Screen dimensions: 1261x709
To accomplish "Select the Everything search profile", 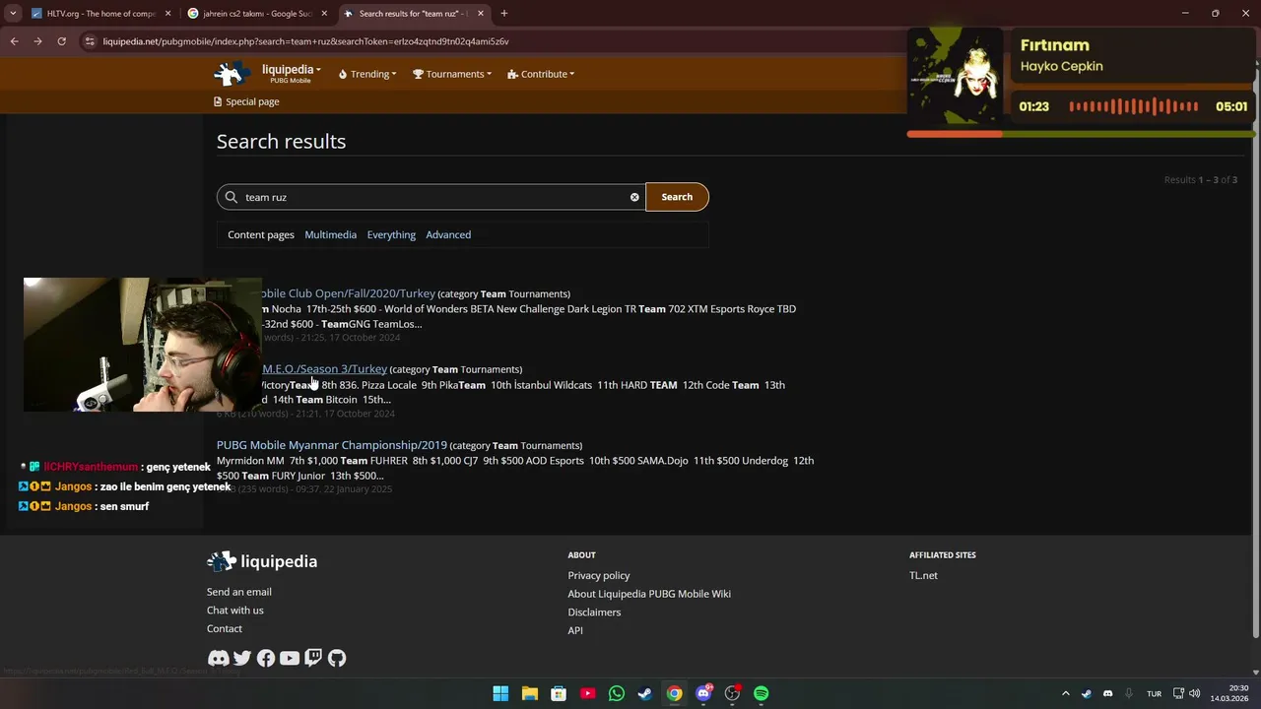I will click(391, 234).
